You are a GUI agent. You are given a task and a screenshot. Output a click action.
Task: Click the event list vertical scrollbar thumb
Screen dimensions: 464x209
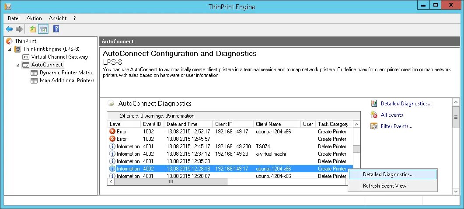tap(357, 149)
